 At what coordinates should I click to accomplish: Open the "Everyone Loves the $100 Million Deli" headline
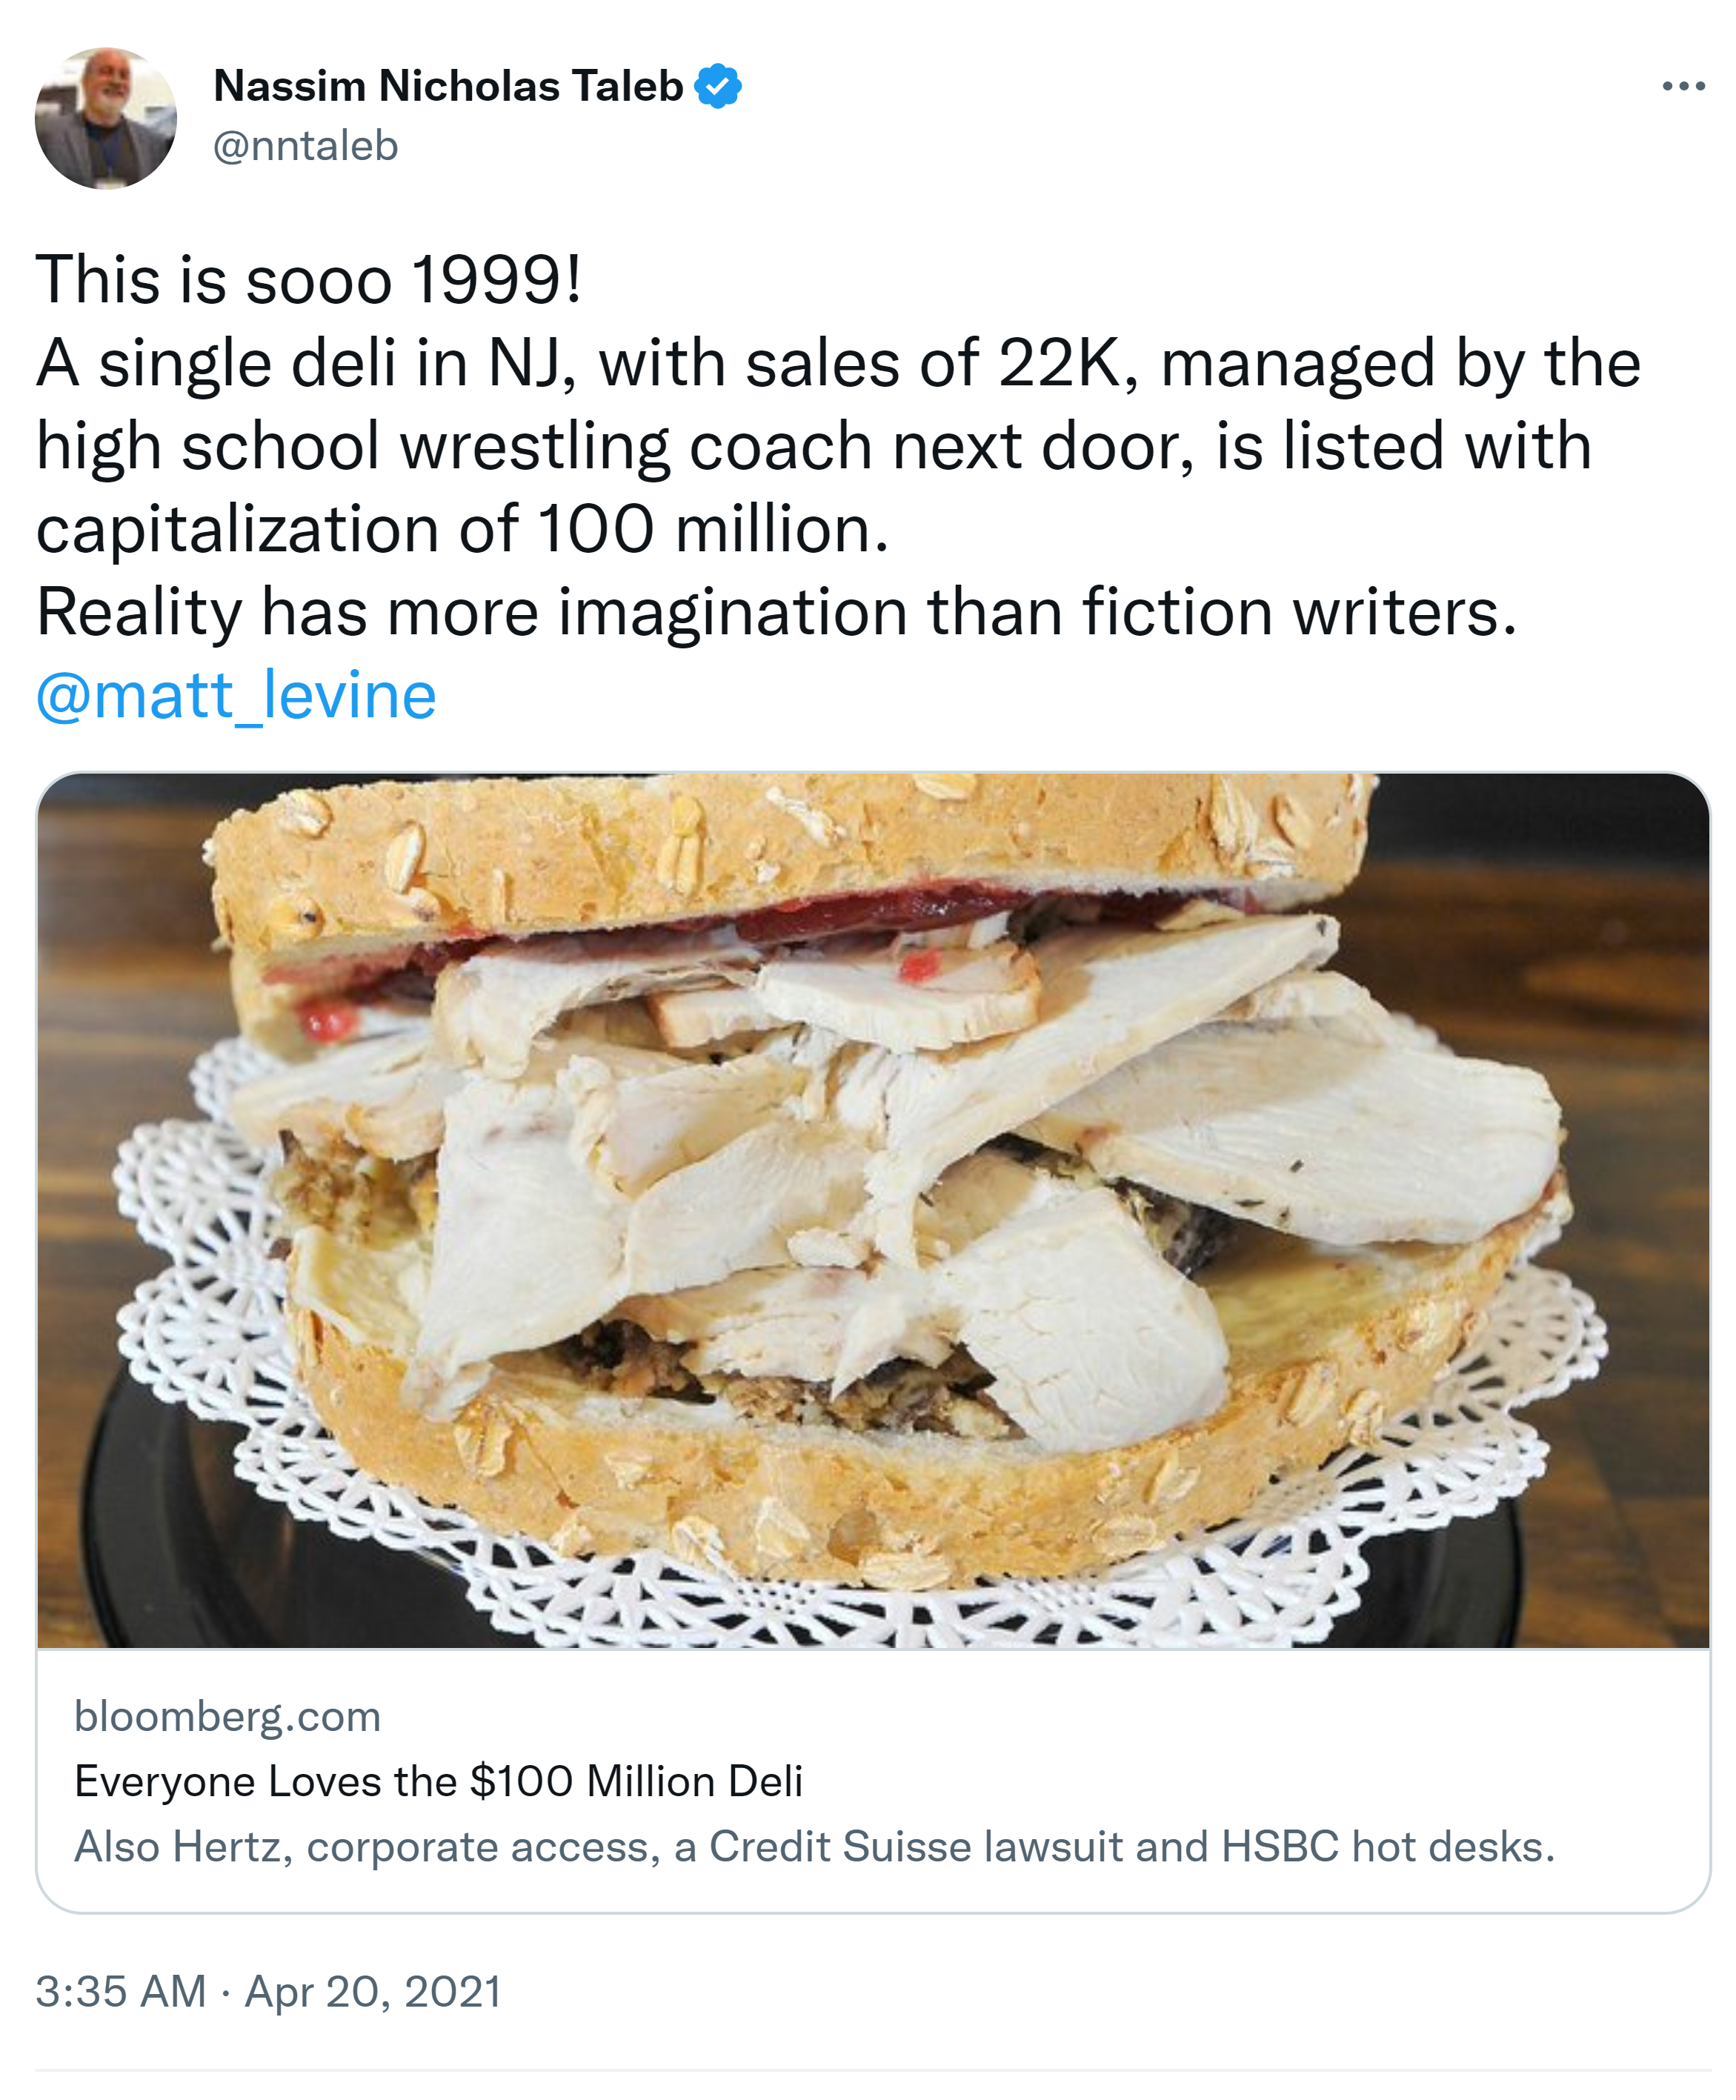(x=438, y=1781)
